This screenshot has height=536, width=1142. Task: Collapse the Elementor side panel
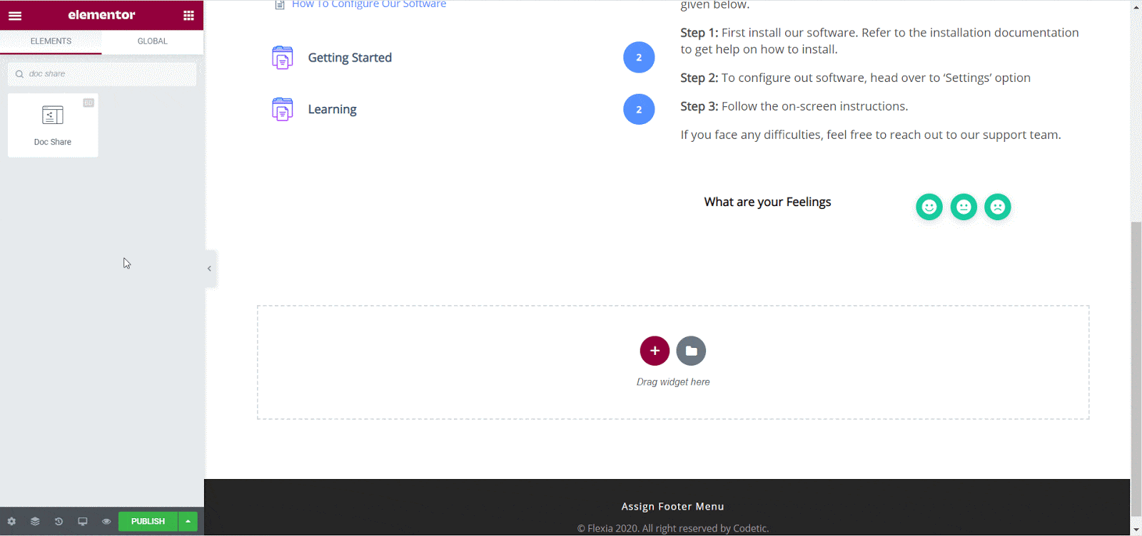pos(209,269)
